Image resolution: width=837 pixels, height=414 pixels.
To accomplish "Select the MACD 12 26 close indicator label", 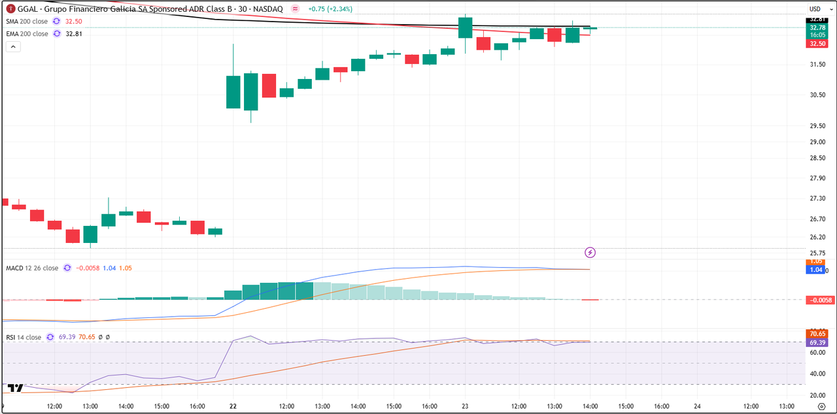I will 32,268.
